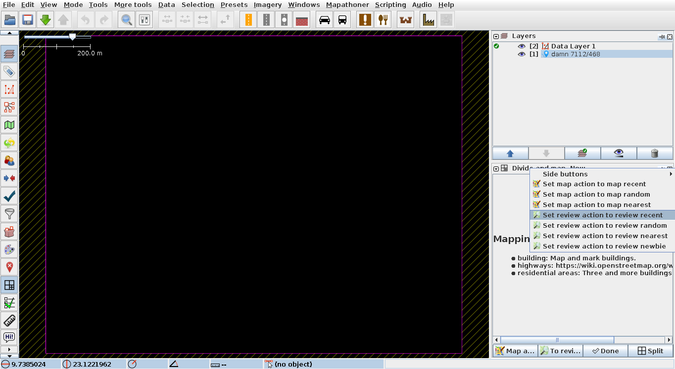Toggle selection dialog in left sidebar

[9, 89]
